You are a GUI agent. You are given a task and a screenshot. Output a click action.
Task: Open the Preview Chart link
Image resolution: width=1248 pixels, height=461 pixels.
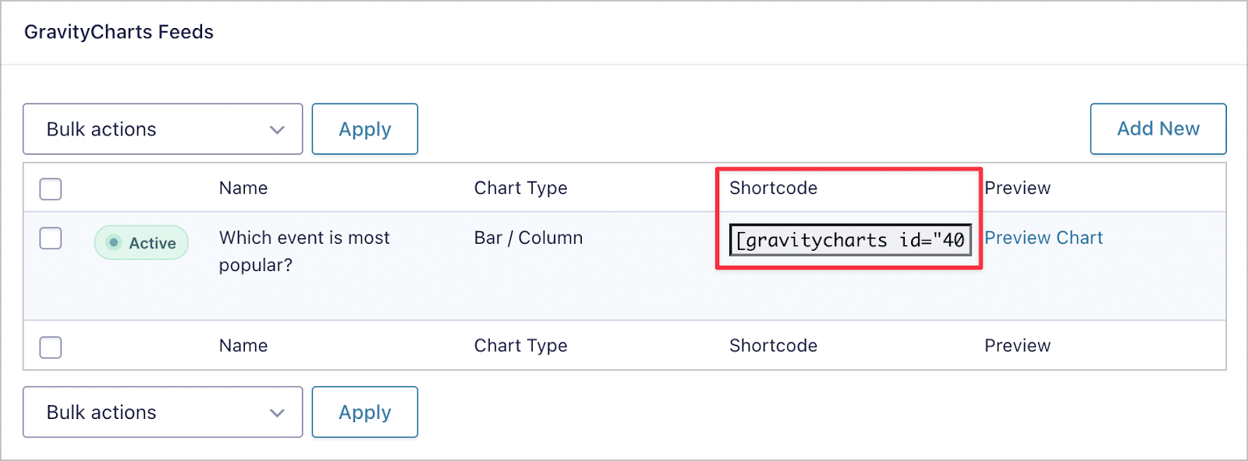coord(1044,238)
